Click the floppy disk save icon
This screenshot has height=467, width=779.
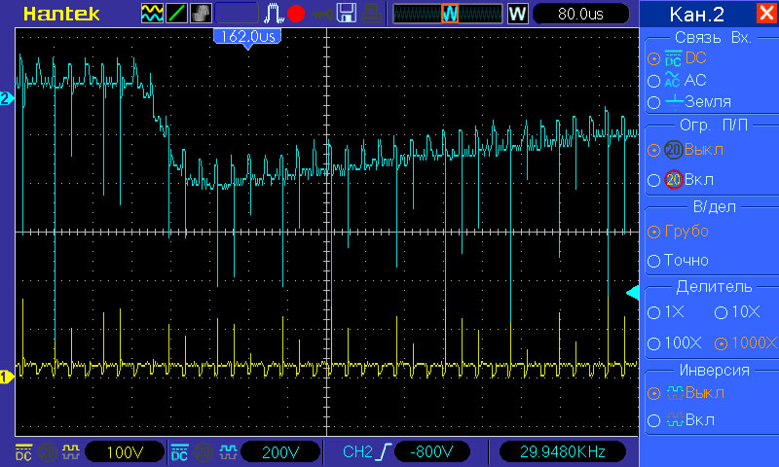(x=347, y=14)
